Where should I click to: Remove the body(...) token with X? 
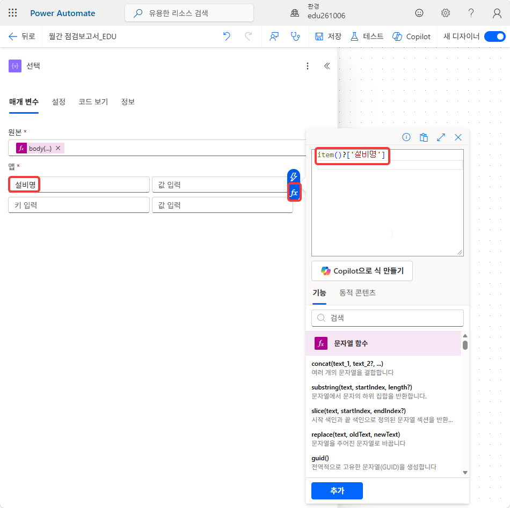[x=58, y=148]
